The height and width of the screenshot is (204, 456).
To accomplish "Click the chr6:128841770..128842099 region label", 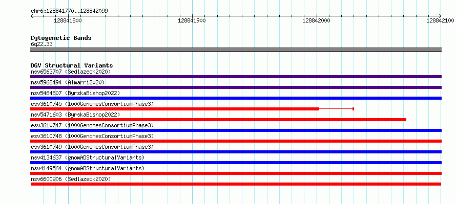I will tap(69, 11).
